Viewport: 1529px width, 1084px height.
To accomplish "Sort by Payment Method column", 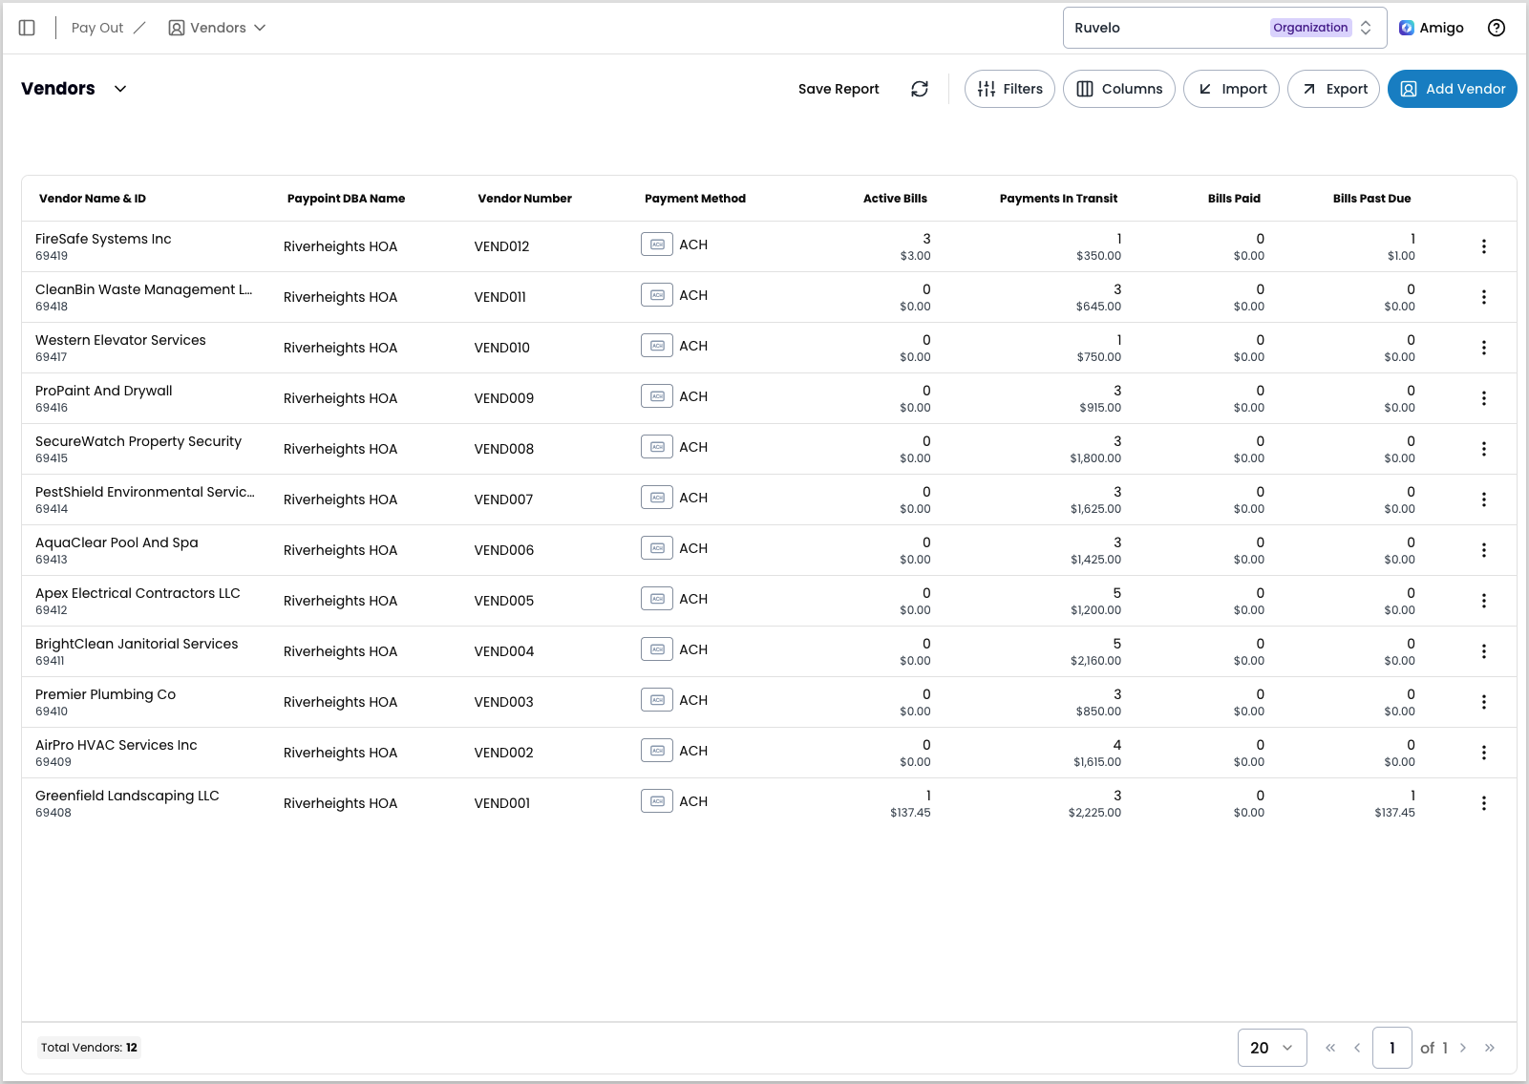I will [695, 199].
